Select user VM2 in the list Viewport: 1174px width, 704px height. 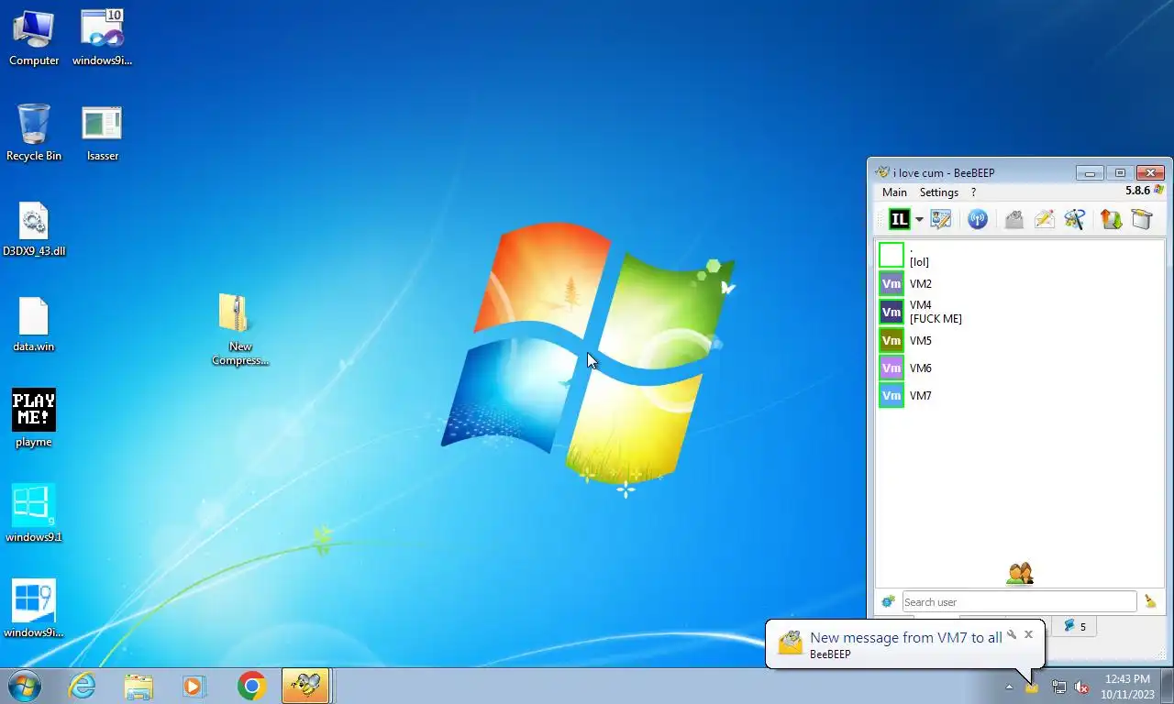point(1020,284)
